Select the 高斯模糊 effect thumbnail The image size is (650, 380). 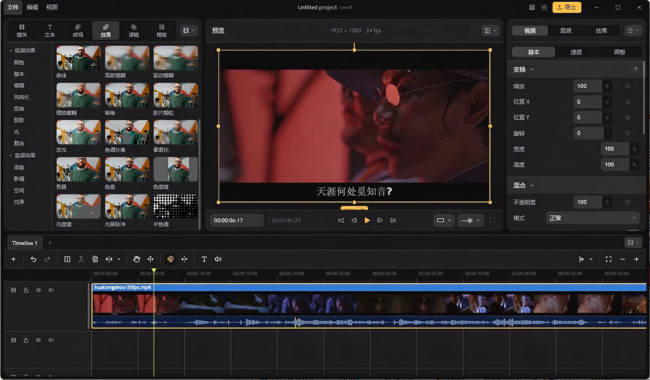click(127, 58)
